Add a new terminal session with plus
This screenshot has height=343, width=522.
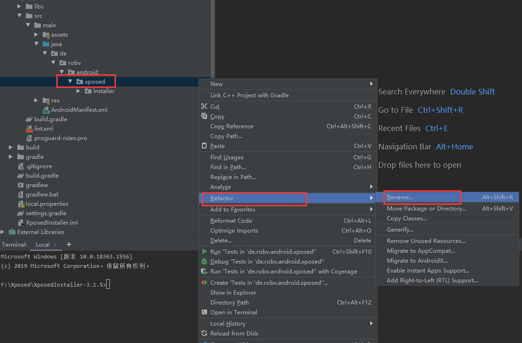(69, 244)
